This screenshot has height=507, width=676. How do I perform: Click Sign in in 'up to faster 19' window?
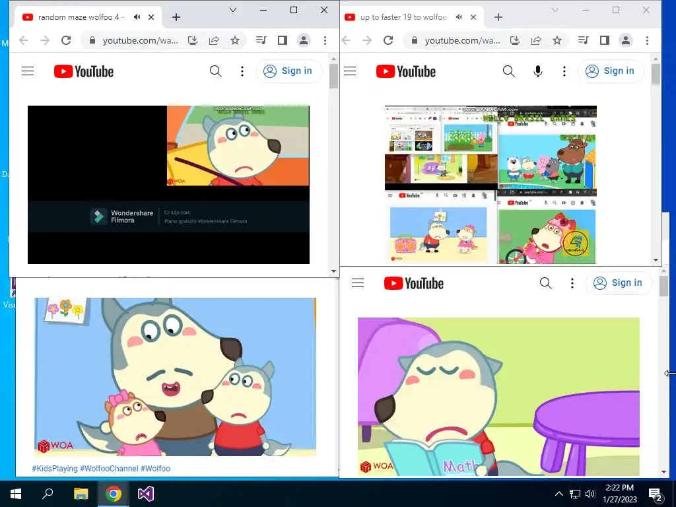(x=611, y=71)
